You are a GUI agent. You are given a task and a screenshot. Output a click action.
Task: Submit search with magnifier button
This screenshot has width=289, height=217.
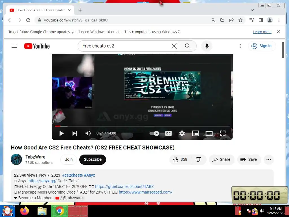click(x=187, y=46)
